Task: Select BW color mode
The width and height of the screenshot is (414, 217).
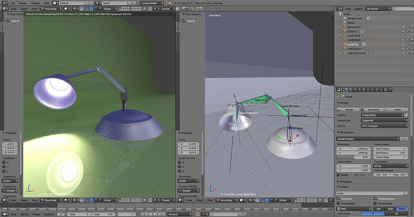Action: click(x=379, y=209)
